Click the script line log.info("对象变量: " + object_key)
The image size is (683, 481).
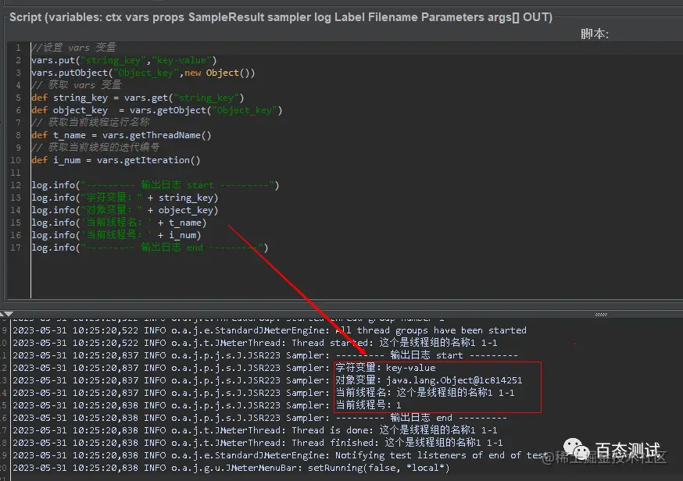pyautogui.click(x=124, y=210)
